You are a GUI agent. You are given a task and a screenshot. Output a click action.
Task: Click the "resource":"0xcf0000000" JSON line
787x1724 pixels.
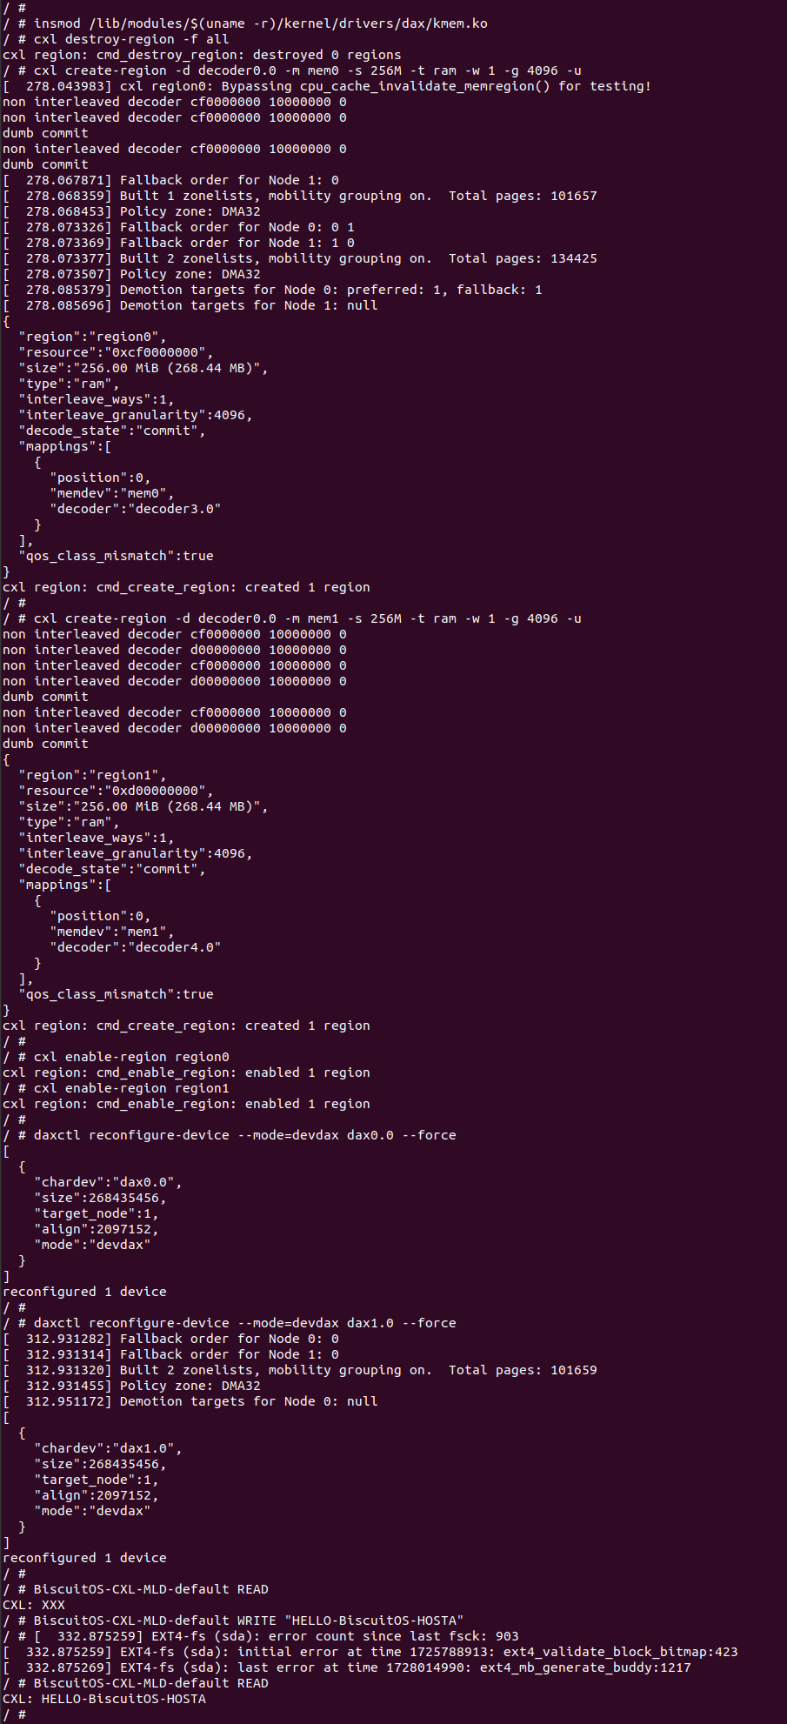click(116, 352)
